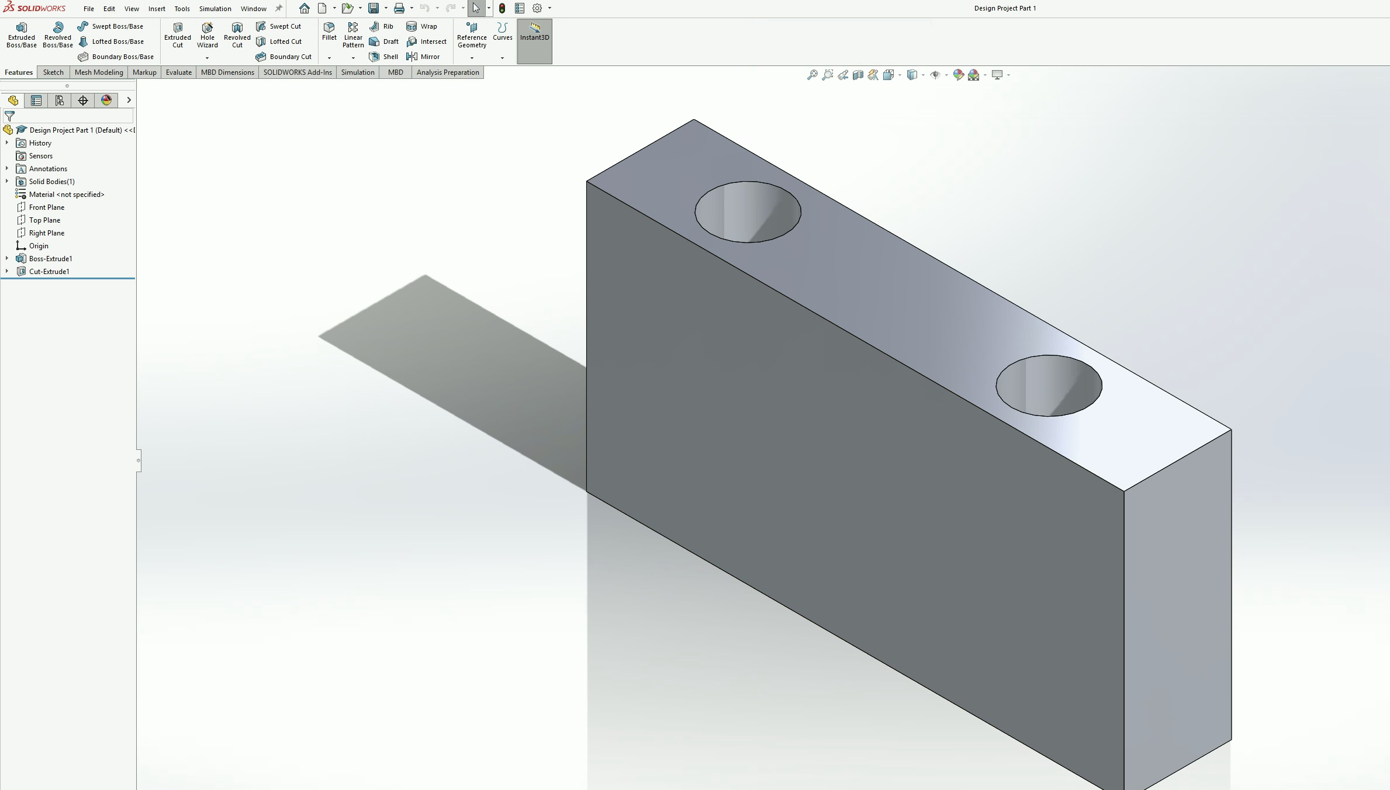Viewport: 1390px width, 790px height.
Task: Apply the Fillet tool
Action: click(329, 32)
